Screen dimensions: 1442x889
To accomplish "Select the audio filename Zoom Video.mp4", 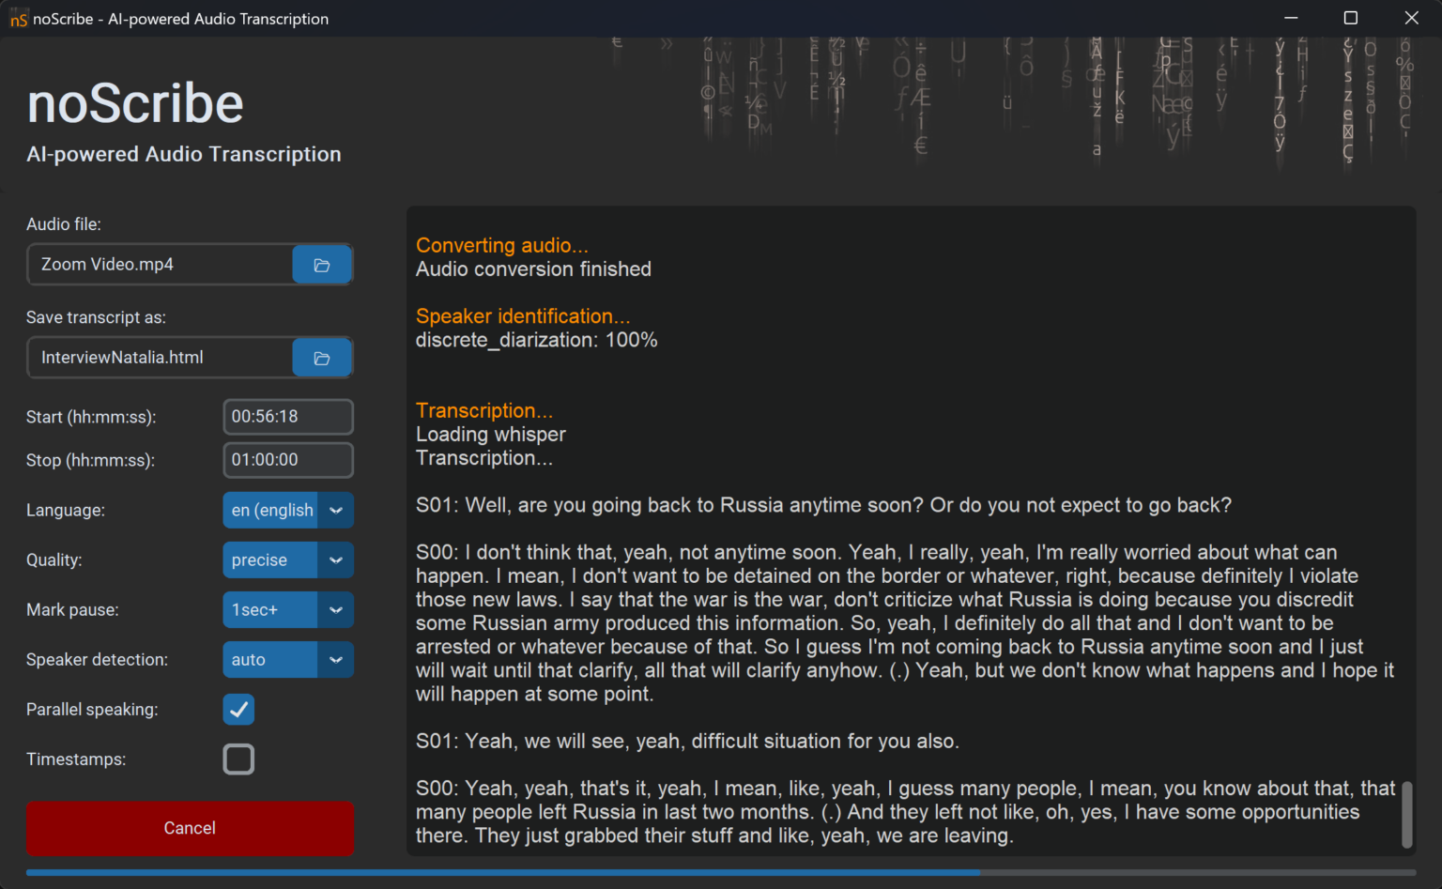I will point(160,264).
